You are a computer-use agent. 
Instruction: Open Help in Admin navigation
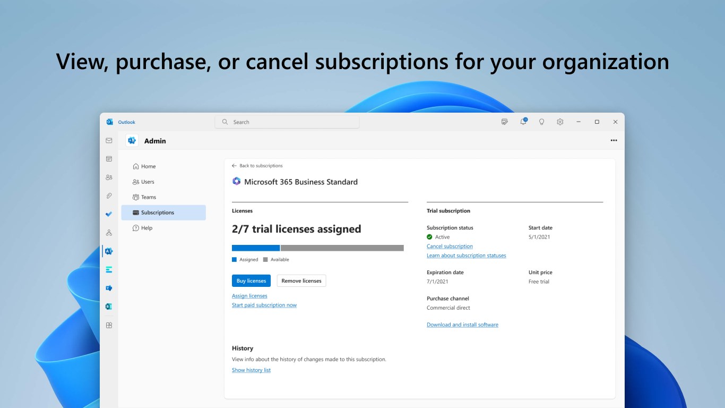click(x=163, y=228)
